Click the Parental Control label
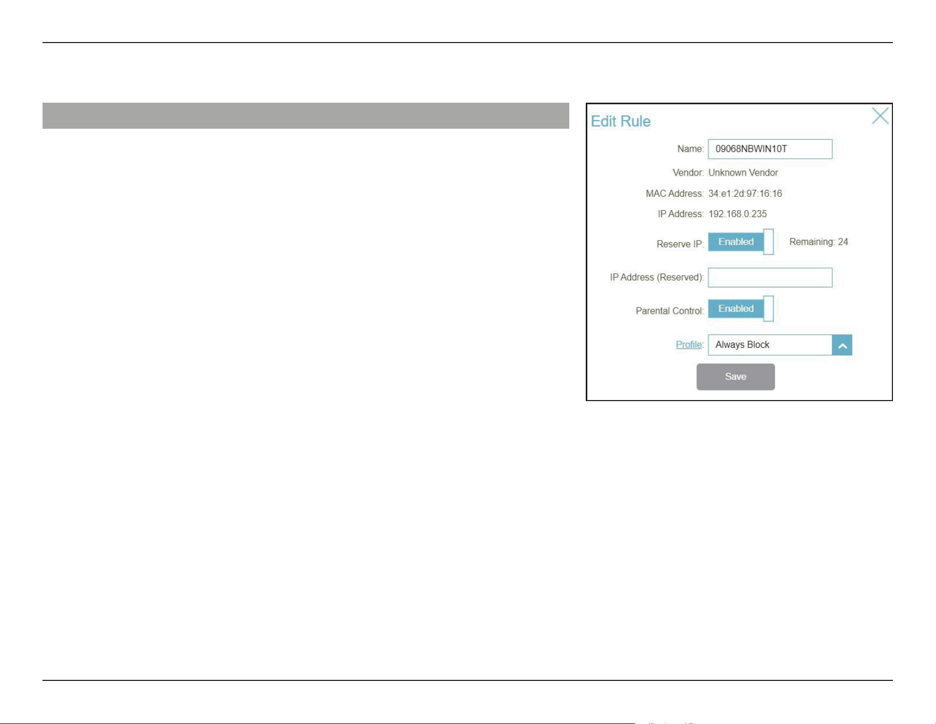Viewport: 936px width, 724px height. pyautogui.click(x=670, y=311)
